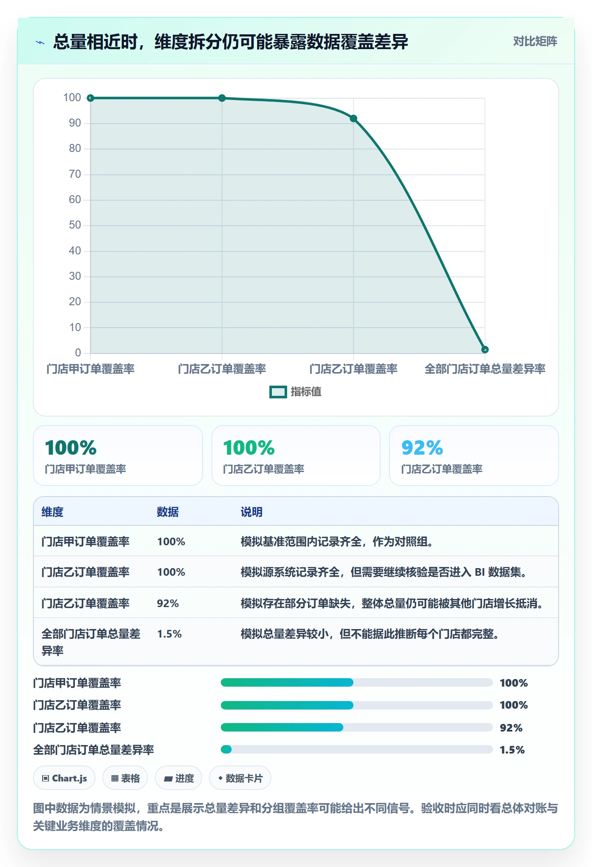The width and height of the screenshot is (592, 867).
Task: Click the 1.5% value in the table
Action: [169, 634]
